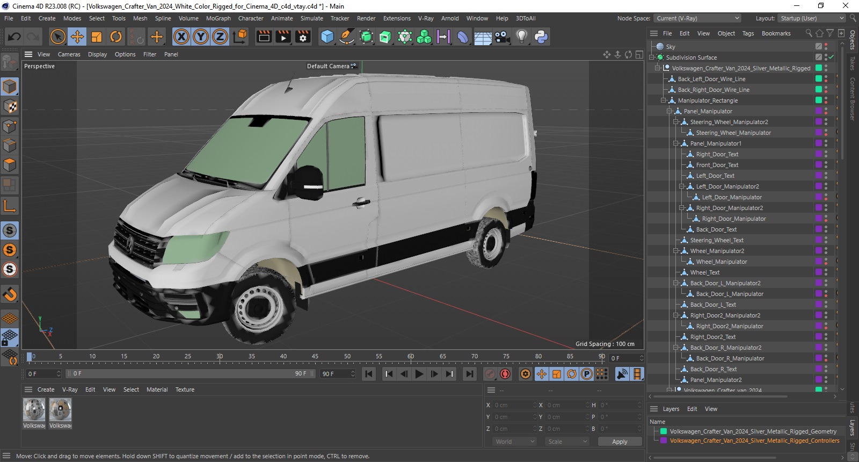Toggle visibility dots of Steering_Wheel_Text

tap(826, 240)
